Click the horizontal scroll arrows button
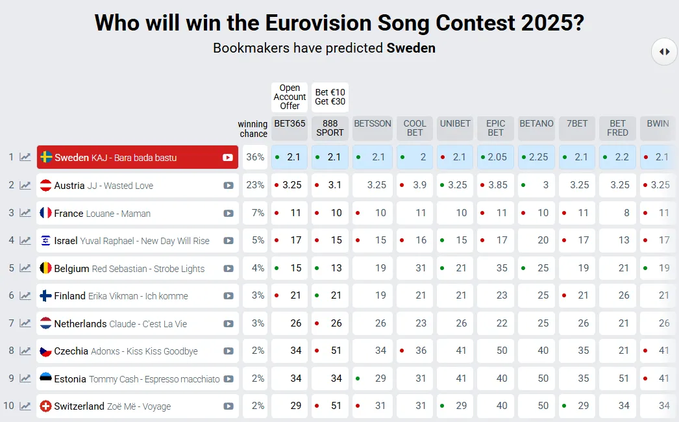The image size is (679, 422). coord(664,51)
